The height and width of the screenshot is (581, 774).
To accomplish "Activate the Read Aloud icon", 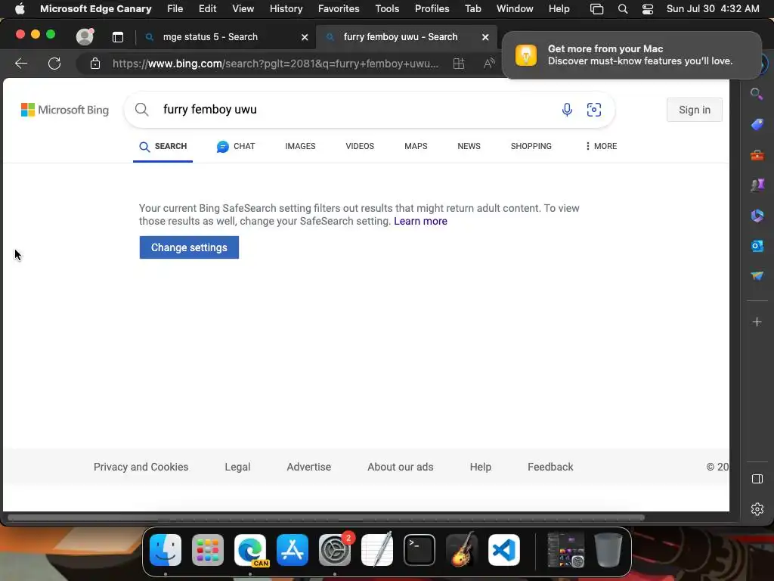I will [x=489, y=64].
